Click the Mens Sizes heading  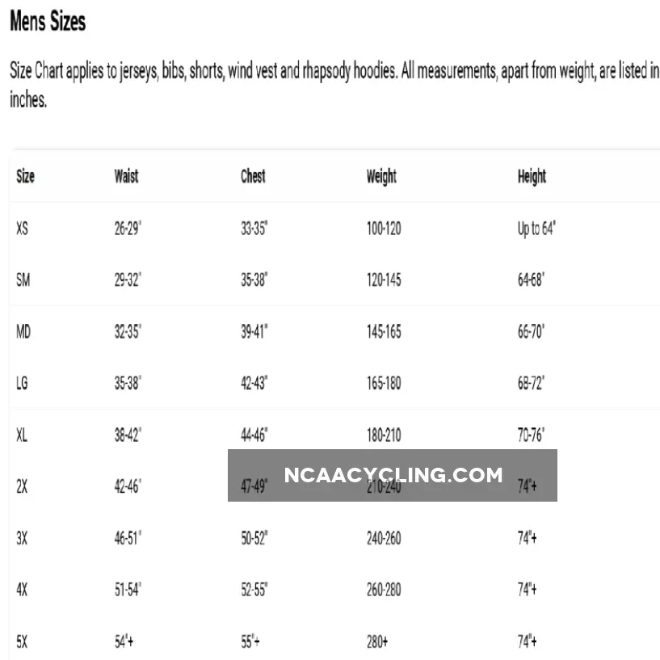(x=47, y=22)
